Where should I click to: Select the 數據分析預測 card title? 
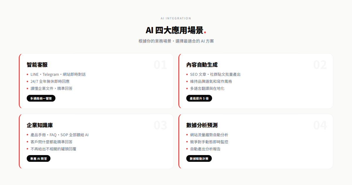click(202, 125)
